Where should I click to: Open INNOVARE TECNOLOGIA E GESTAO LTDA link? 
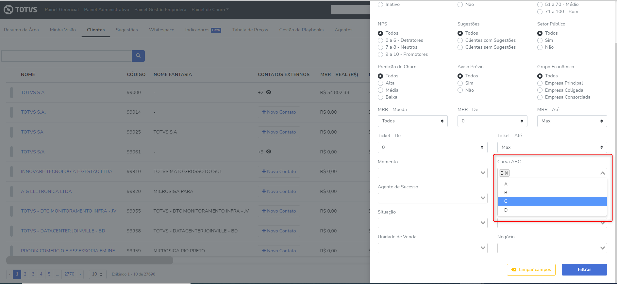(66, 171)
